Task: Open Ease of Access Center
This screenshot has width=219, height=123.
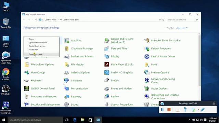Action: click(x=160, y=56)
